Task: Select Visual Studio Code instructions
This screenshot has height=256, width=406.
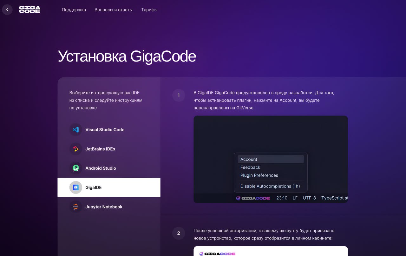Action: coord(109,130)
